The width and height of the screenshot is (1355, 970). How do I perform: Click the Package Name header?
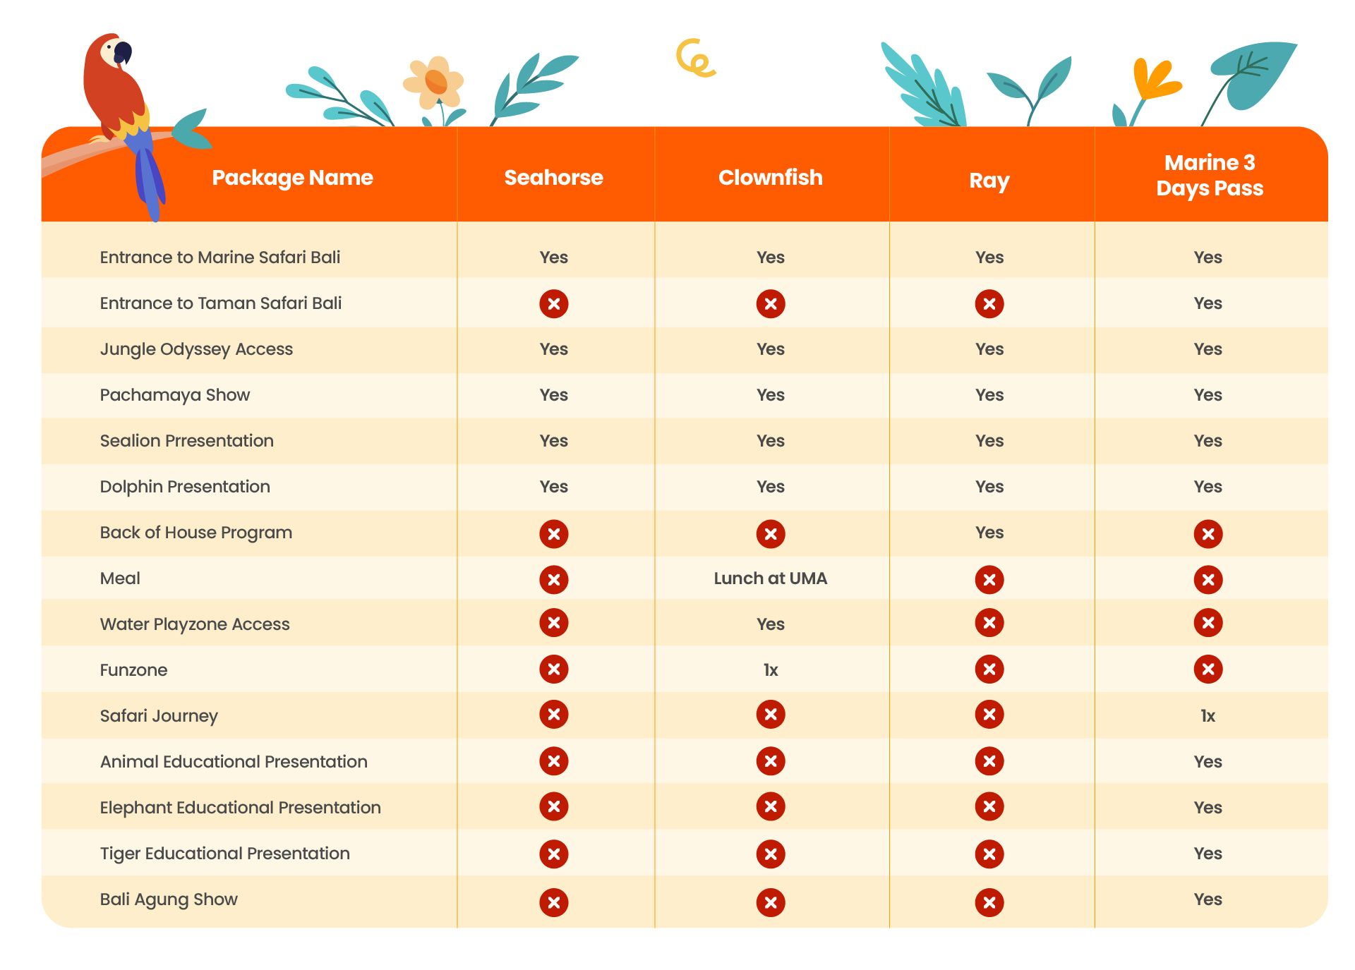[x=292, y=177]
